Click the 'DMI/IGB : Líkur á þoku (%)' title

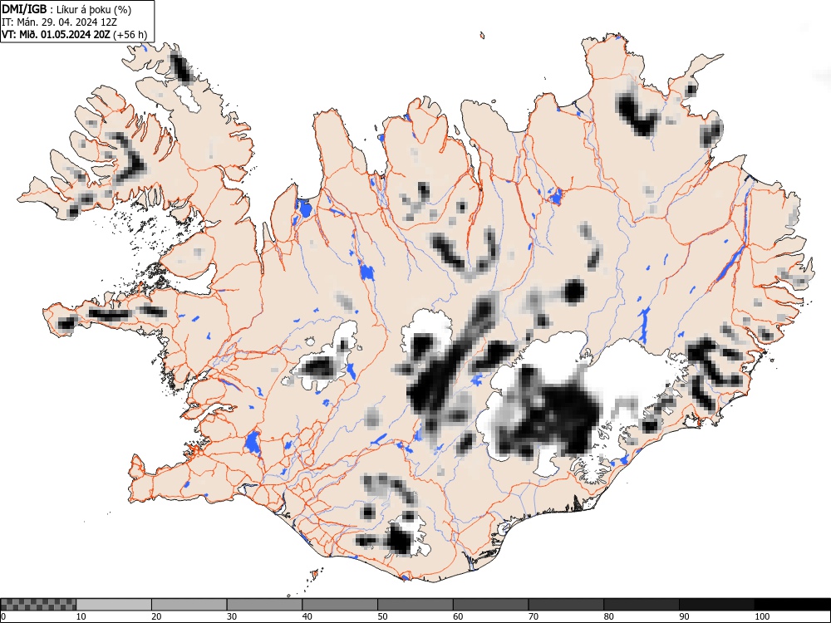pyautogui.click(x=66, y=9)
